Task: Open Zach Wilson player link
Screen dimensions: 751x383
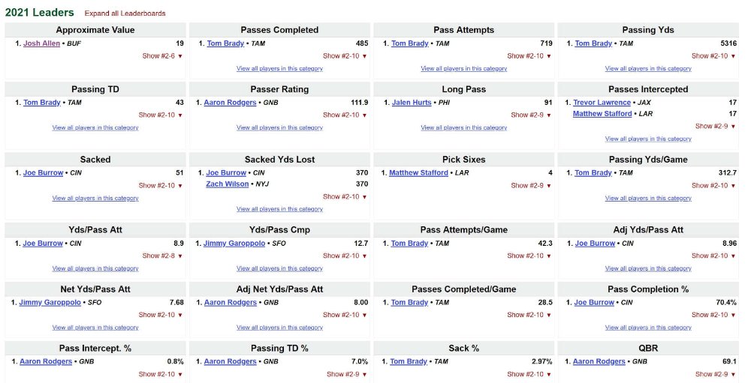Action: click(227, 184)
